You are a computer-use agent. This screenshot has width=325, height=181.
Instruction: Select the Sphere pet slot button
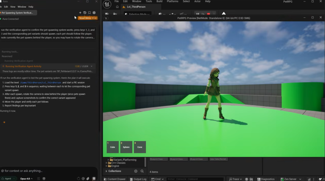[x=126, y=147]
